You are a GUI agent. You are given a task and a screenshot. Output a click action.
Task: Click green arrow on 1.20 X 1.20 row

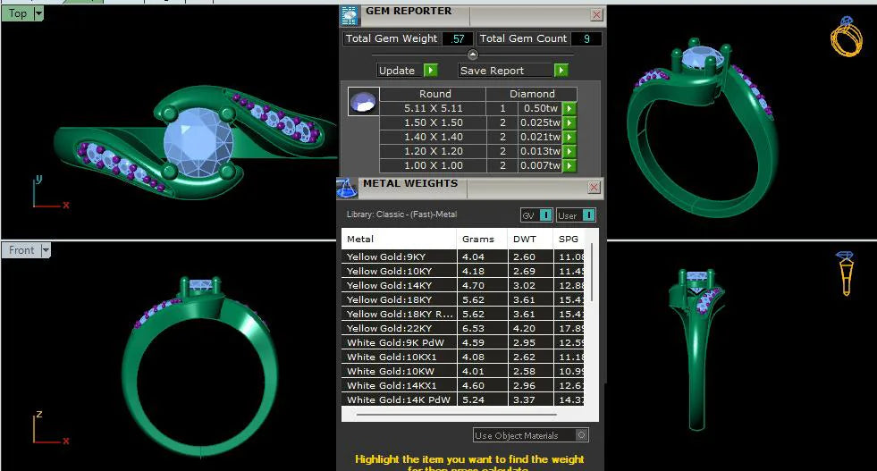tap(569, 151)
